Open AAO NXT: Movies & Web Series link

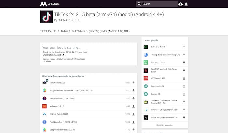164,71
